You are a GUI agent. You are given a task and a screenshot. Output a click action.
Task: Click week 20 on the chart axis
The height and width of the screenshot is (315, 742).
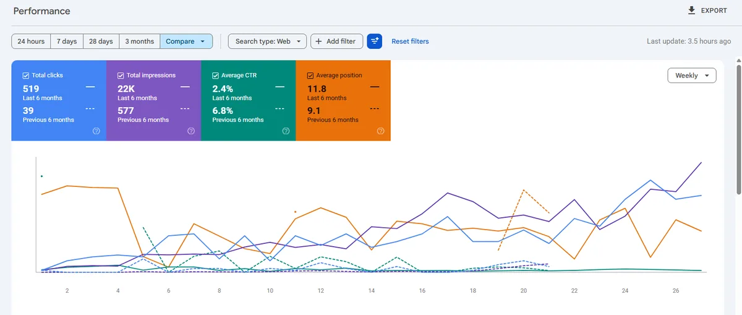click(x=523, y=291)
